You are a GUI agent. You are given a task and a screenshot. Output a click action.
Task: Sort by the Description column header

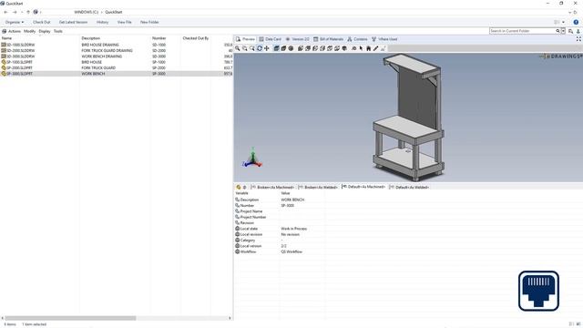coord(91,38)
